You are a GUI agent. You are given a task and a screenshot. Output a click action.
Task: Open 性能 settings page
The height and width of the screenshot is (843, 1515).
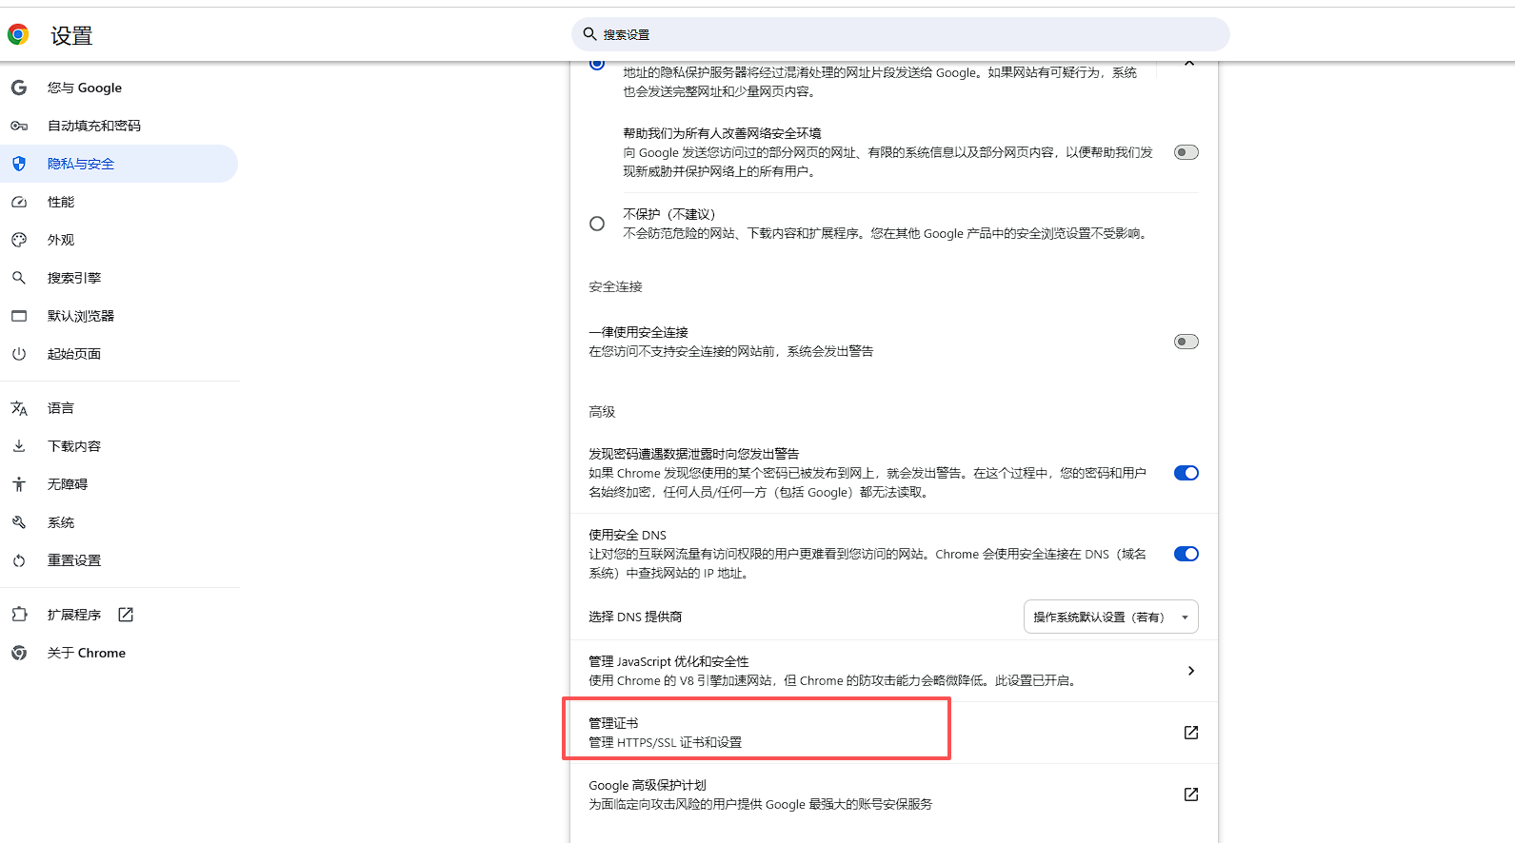click(119, 202)
